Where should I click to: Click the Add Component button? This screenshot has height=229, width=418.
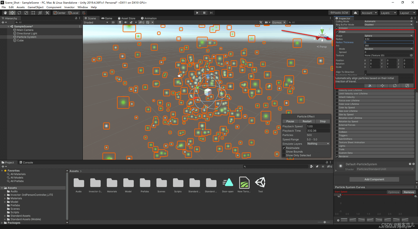374,179
